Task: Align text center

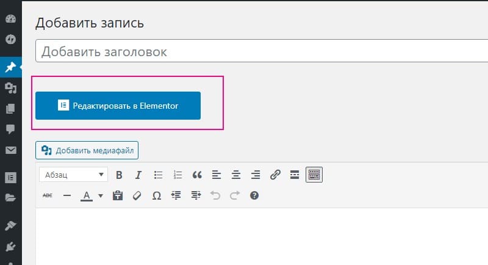Action: (236, 175)
